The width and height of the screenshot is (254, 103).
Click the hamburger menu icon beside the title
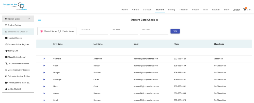coord(39,20)
